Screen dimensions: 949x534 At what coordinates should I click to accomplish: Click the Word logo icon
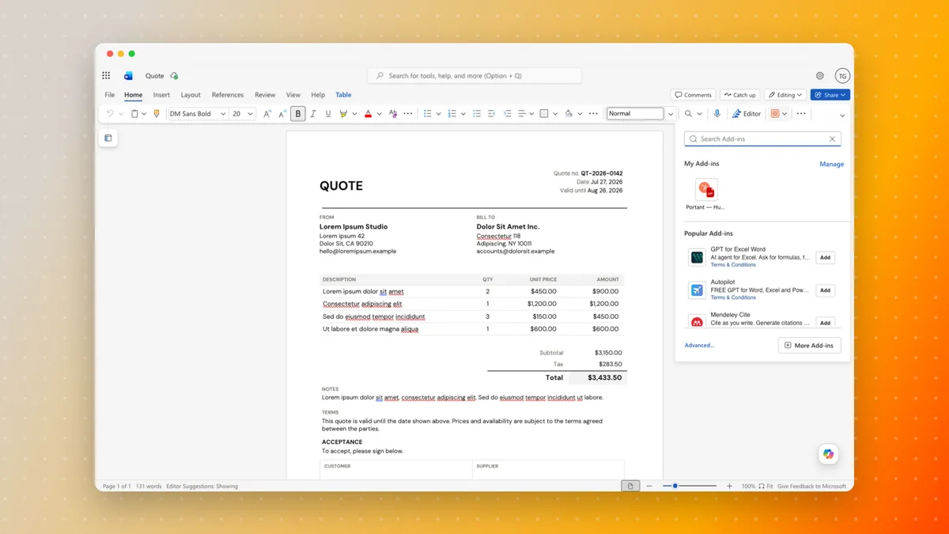tap(128, 76)
